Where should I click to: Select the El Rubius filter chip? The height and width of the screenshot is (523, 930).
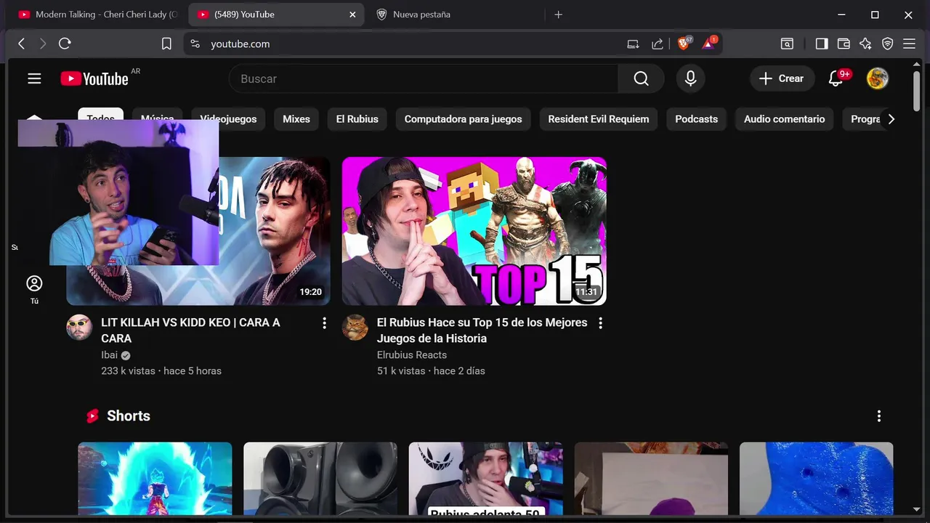click(357, 119)
